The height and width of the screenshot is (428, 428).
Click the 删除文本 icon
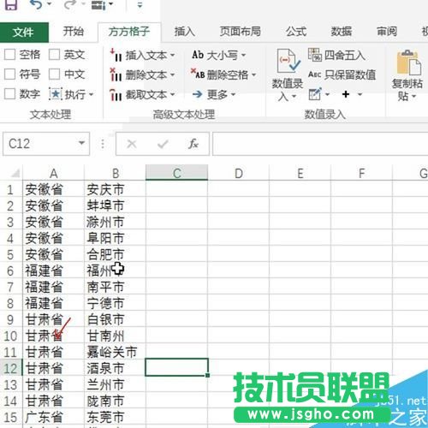coord(116,74)
